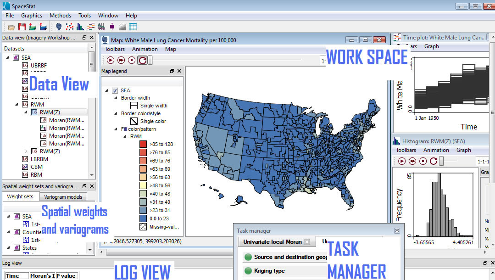Open the data table toolbar icon

[x=133, y=27]
